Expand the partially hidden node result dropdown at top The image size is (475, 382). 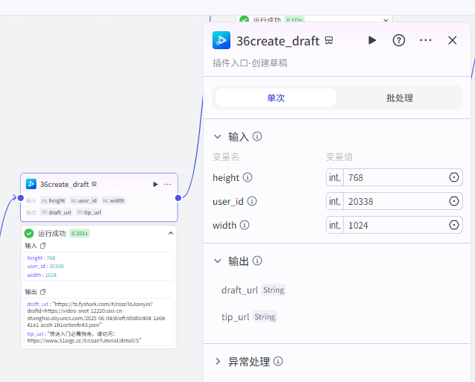pos(386,20)
